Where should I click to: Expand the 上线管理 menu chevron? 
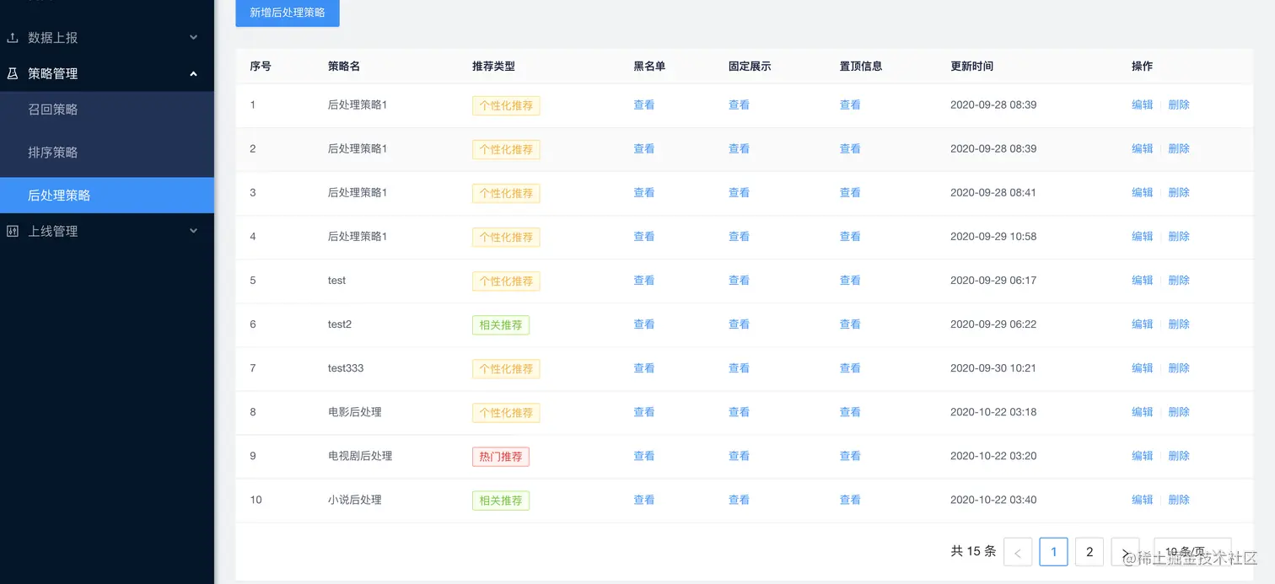[x=193, y=231]
